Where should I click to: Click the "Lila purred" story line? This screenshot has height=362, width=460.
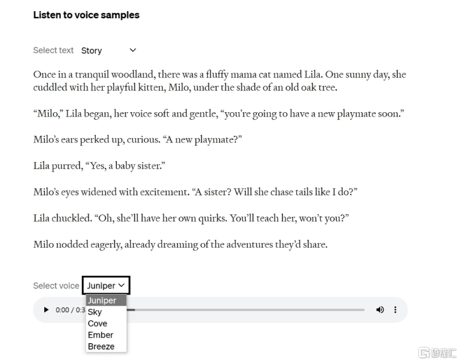[x=100, y=166]
